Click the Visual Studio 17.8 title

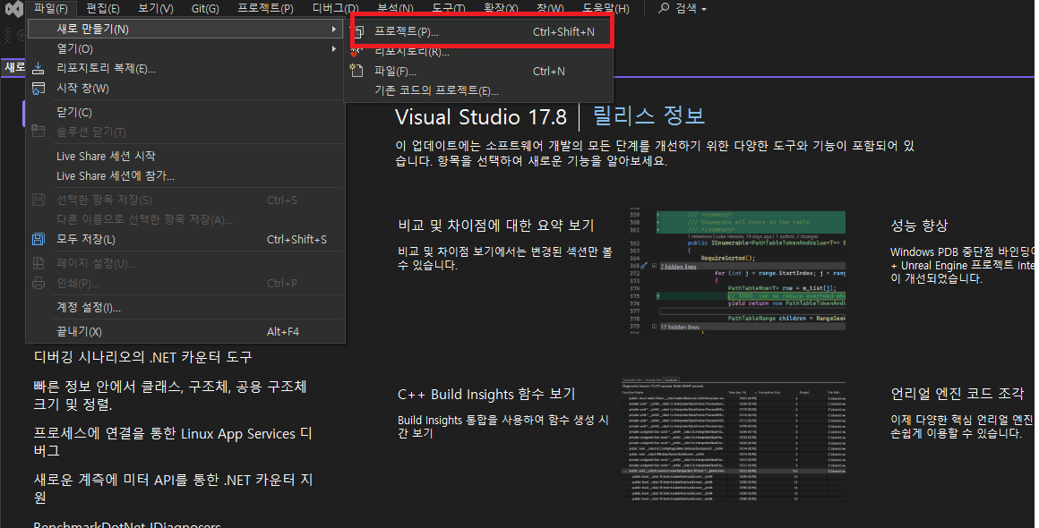click(x=481, y=117)
